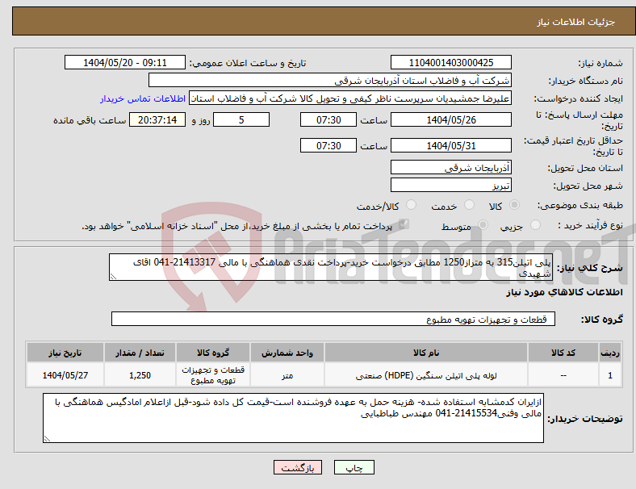The image size is (636, 489).
Task: Click the delivery province field آذربایجان شرقی
Action: click(x=450, y=168)
